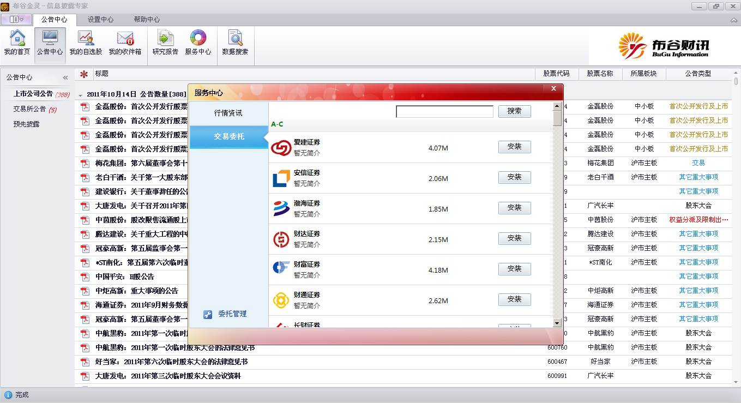Viewport: 741px width, 403px height.
Task: Install 财达证券 with 安装 button
Action: (x=514, y=238)
